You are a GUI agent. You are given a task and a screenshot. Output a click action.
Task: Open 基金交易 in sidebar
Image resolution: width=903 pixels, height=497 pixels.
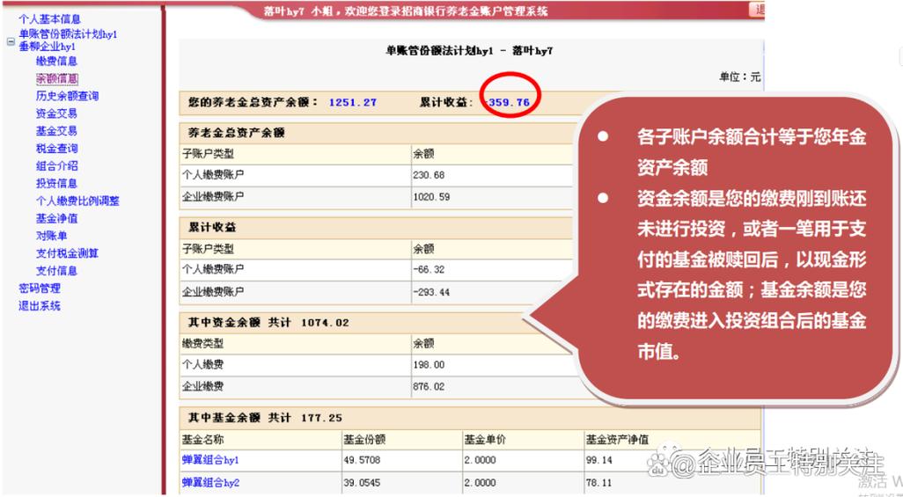56,131
